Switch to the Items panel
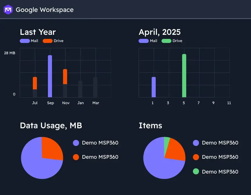Screen dimensions: 251x195 point(150,126)
